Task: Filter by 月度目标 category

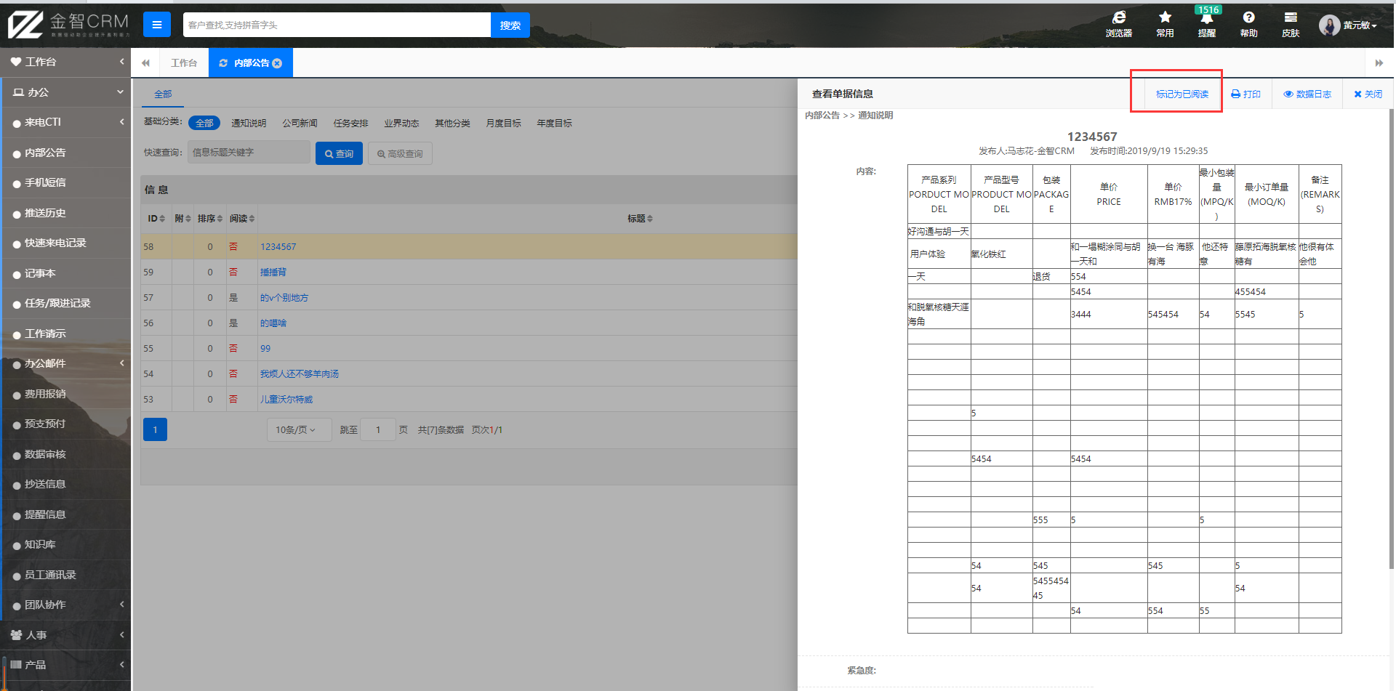Action: pos(503,123)
